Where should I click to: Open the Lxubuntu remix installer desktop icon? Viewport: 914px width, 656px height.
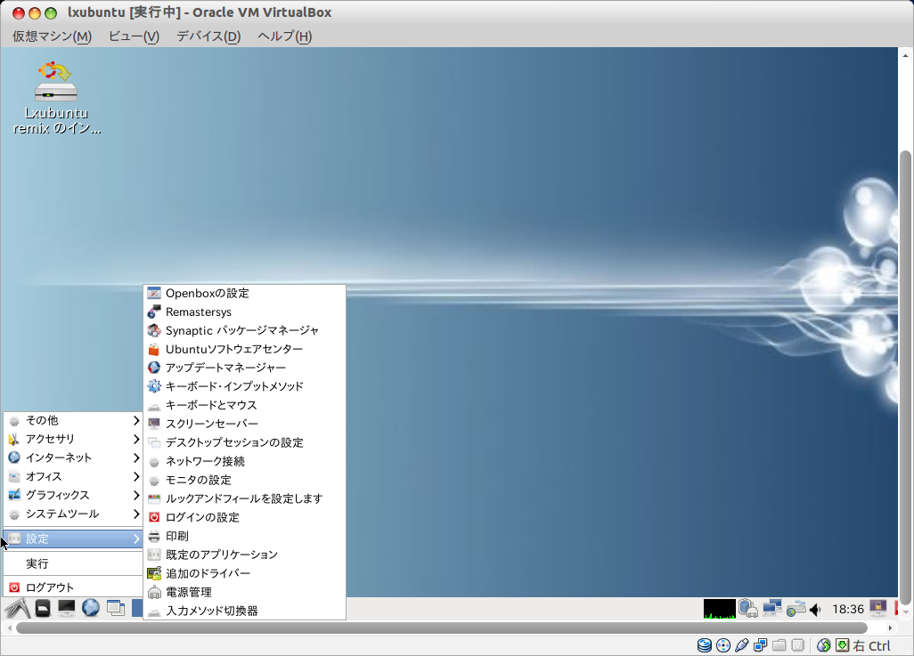pyautogui.click(x=56, y=98)
